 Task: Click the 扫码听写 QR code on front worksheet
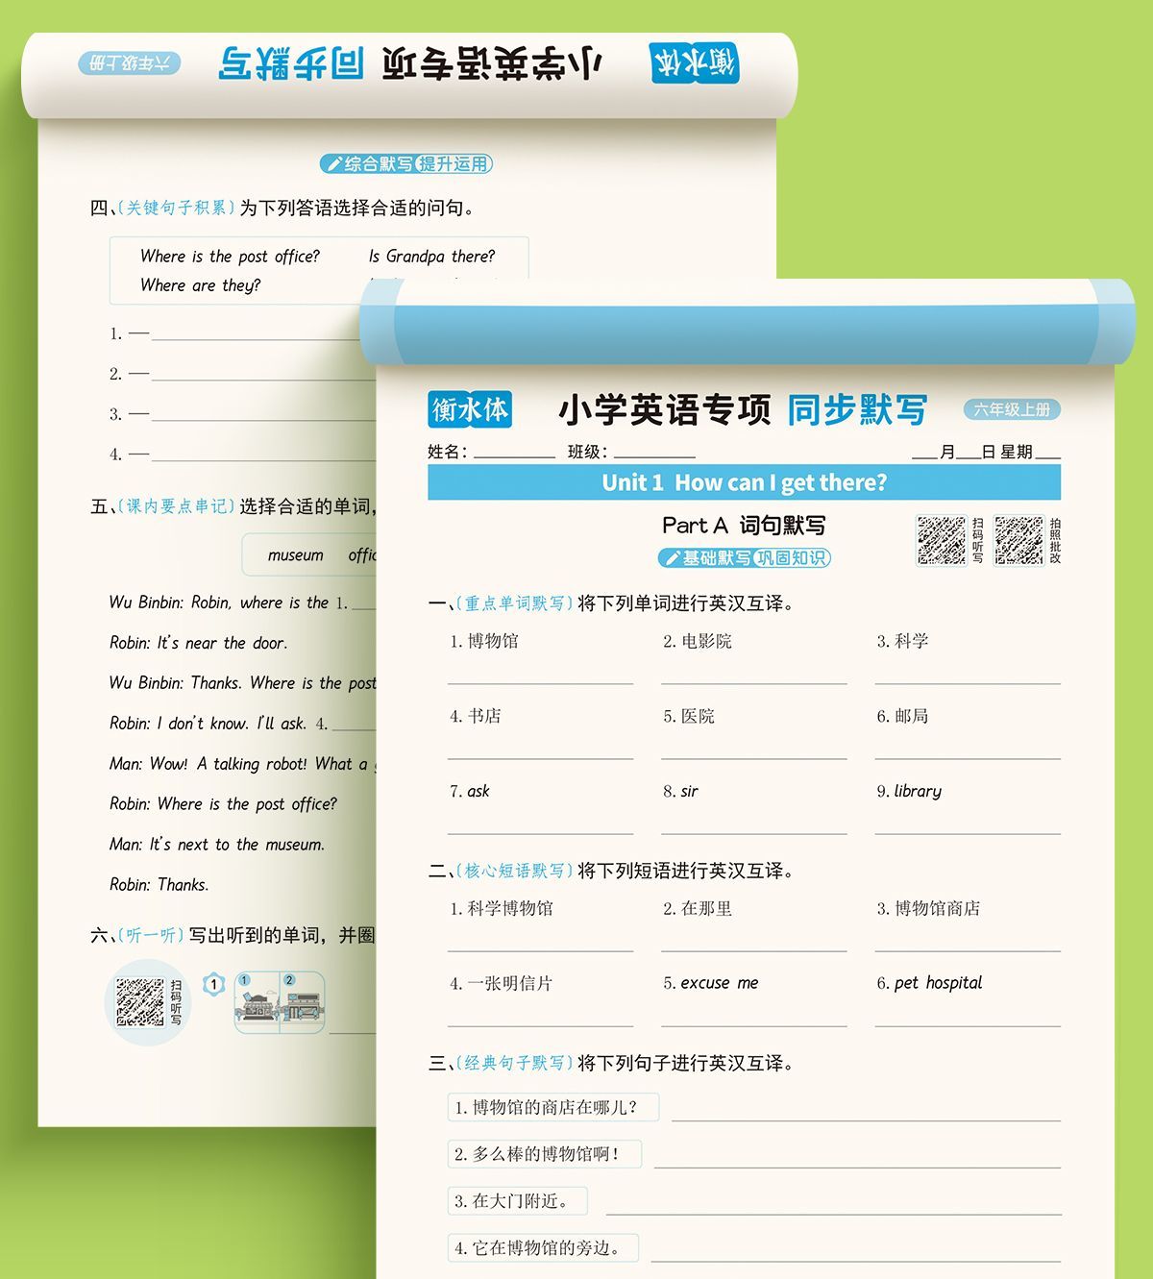pos(941,540)
